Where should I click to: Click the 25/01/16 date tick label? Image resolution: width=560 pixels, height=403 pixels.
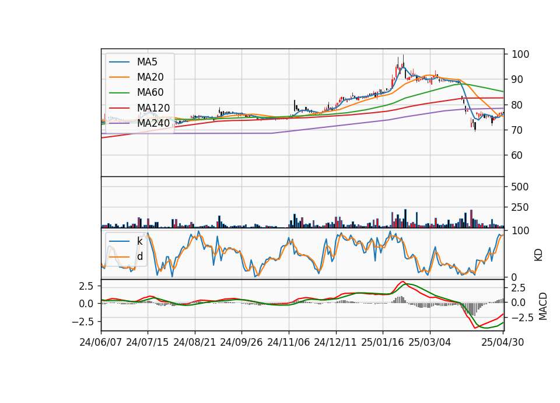coord(383,342)
